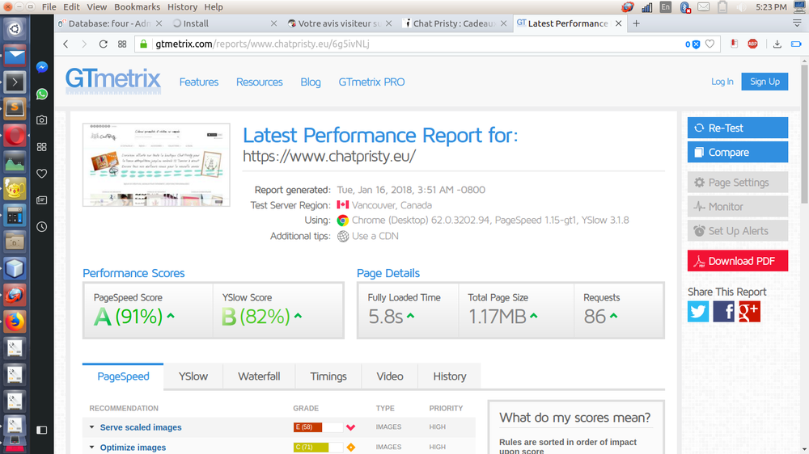Click the ad blocker badge in address bar
The width and height of the screenshot is (809, 454).
[x=693, y=44]
